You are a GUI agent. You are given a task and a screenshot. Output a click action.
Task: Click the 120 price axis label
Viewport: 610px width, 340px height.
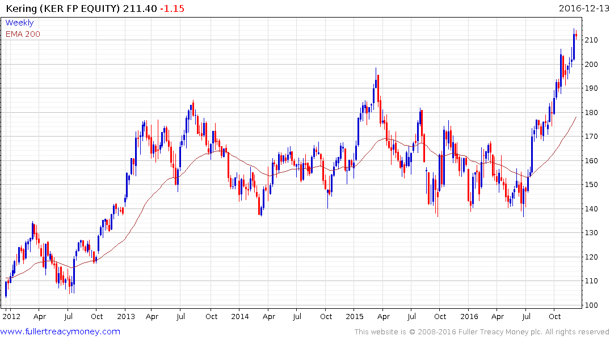tap(591, 257)
